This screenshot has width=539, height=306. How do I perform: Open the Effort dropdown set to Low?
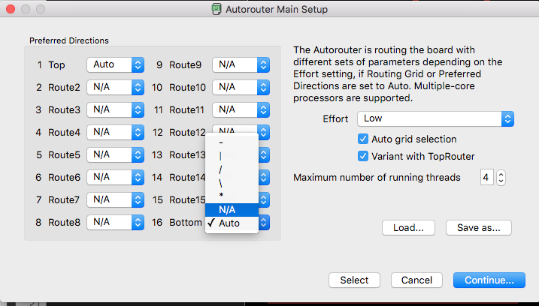435,119
